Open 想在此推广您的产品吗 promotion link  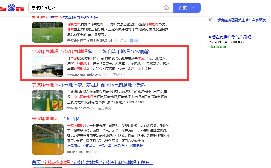pyautogui.click(x=231, y=37)
